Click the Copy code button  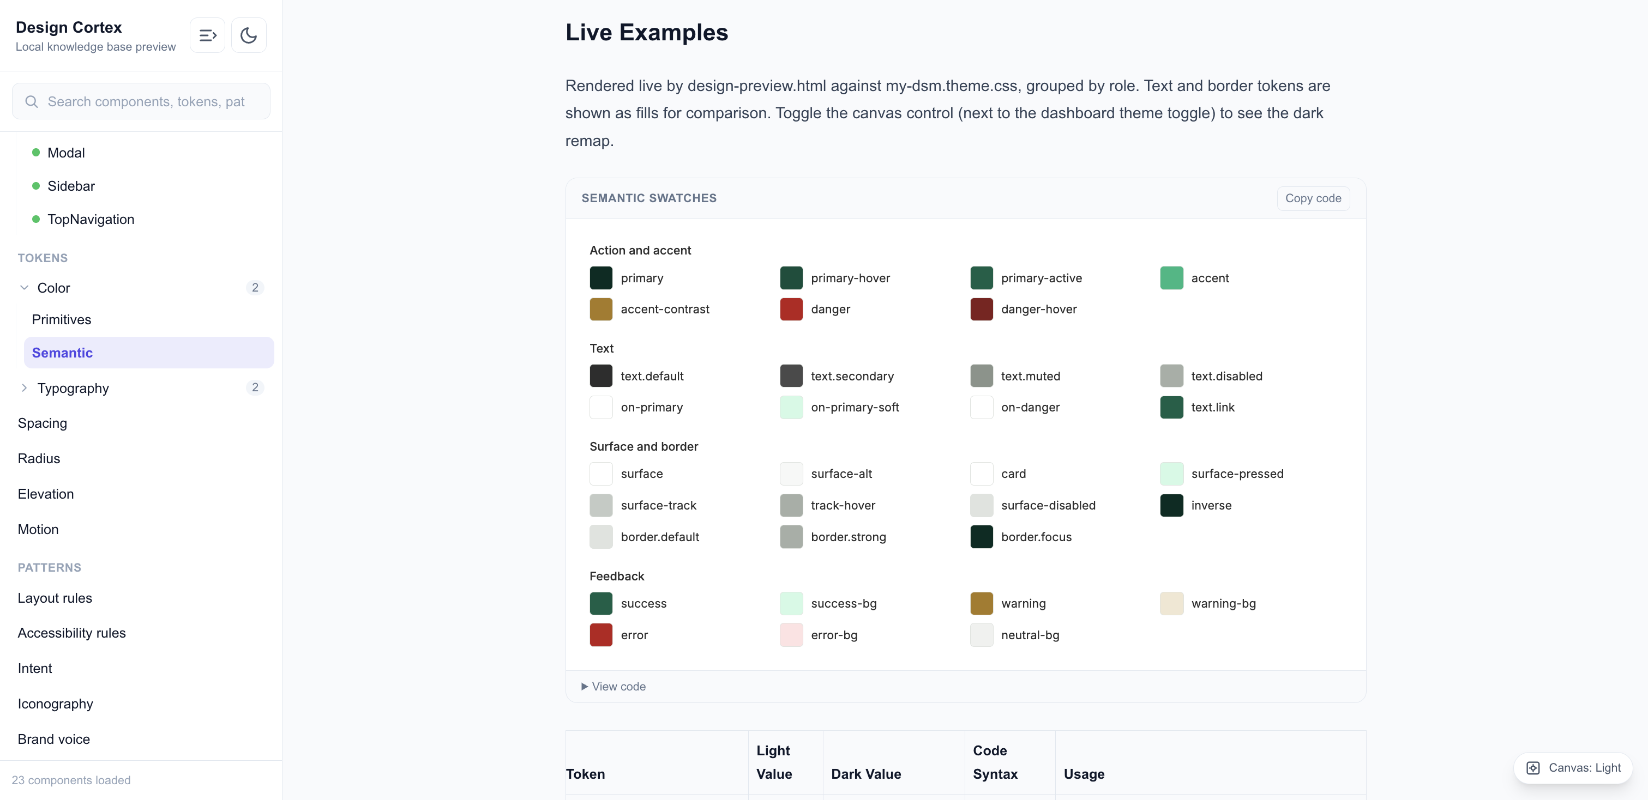(x=1313, y=198)
